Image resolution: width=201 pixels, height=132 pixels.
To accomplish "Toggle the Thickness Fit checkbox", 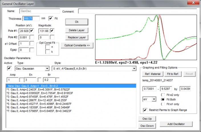I will pos(51,18).
